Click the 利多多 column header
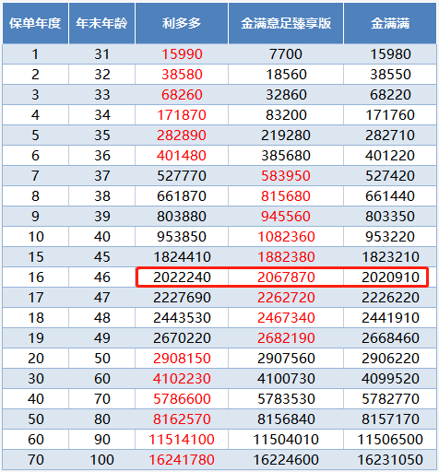The width and height of the screenshot is (439, 472). click(x=182, y=23)
